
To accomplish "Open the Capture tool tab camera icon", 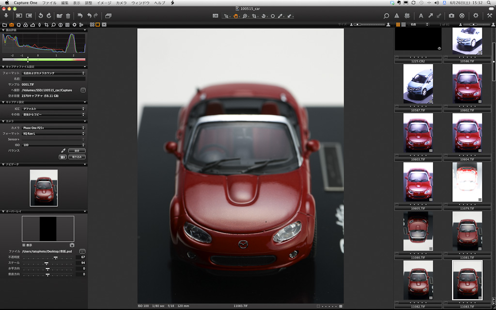I will (12, 24).
